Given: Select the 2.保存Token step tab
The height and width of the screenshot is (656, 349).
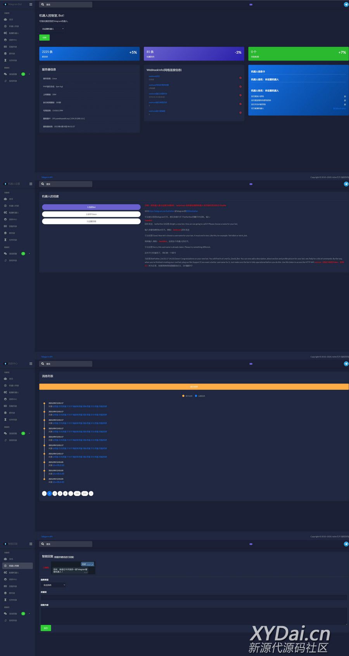Looking at the screenshot, I should pos(91,214).
